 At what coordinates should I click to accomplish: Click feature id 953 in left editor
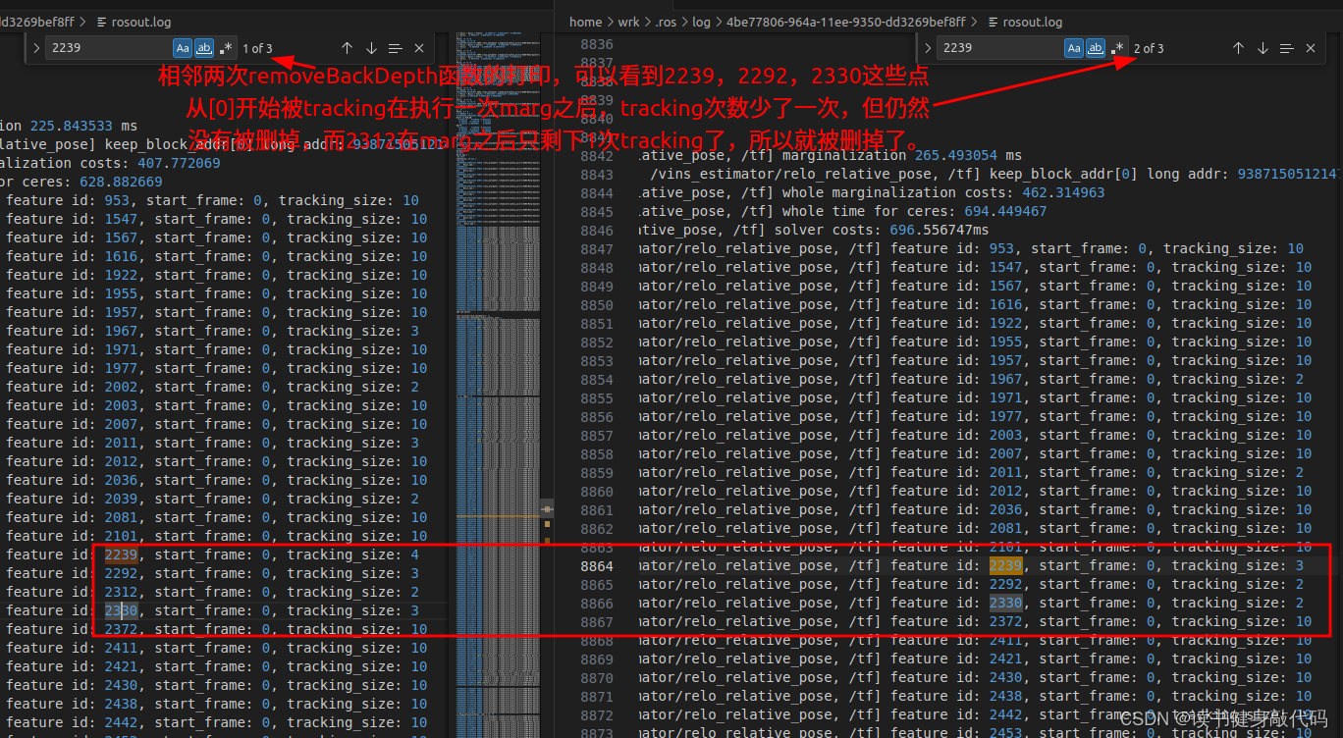click(x=117, y=200)
